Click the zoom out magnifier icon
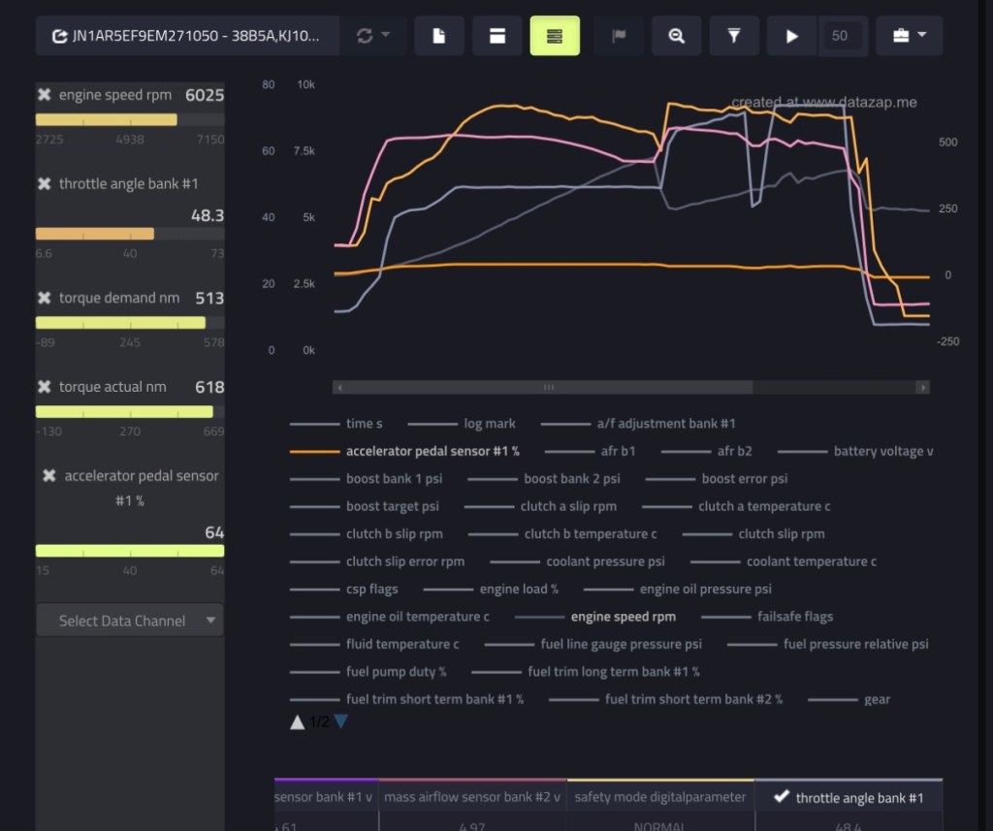Screen dimensions: 993x831 point(677,36)
